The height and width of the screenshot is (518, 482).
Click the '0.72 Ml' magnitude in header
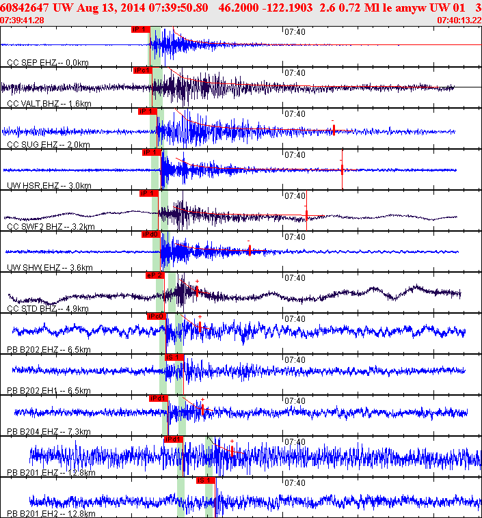point(360,8)
